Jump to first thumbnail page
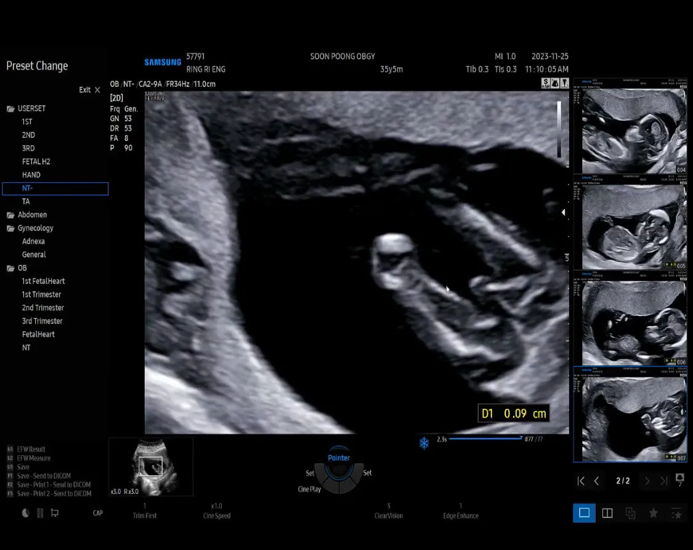 [x=581, y=480]
